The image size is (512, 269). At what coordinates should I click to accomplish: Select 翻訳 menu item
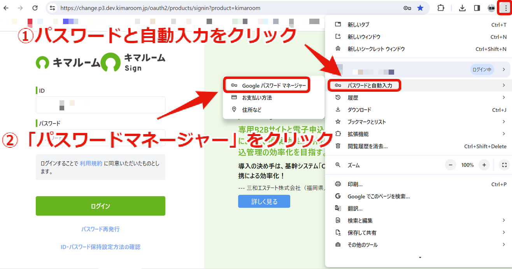click(419, 208)
